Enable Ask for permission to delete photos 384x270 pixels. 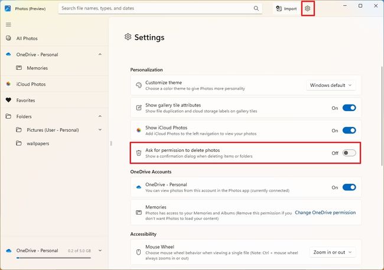pos(349,153)
